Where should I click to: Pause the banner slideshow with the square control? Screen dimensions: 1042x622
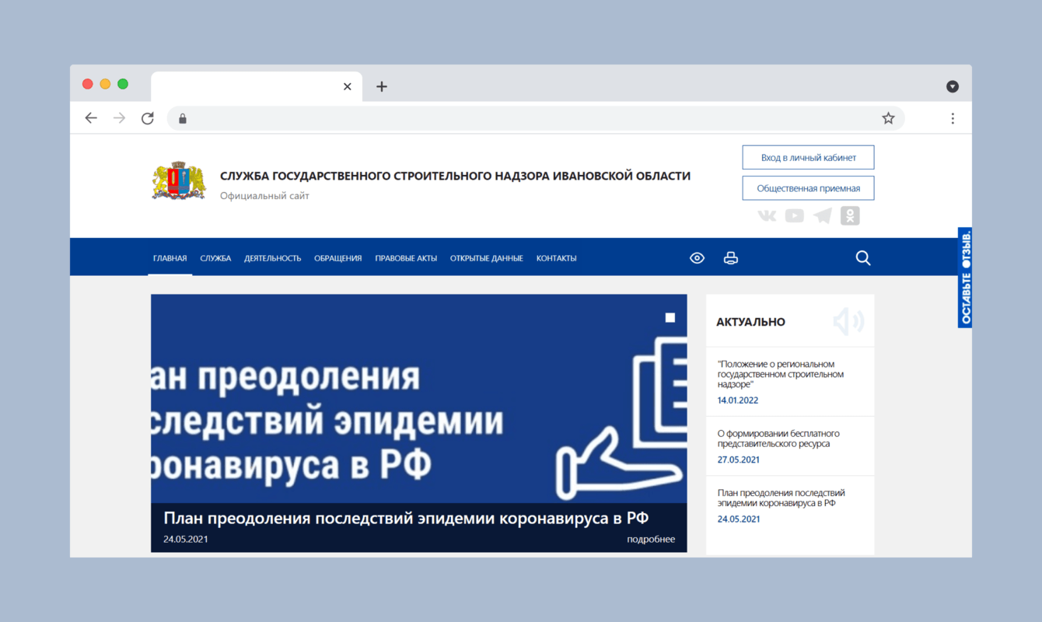(x=670, y=318)
